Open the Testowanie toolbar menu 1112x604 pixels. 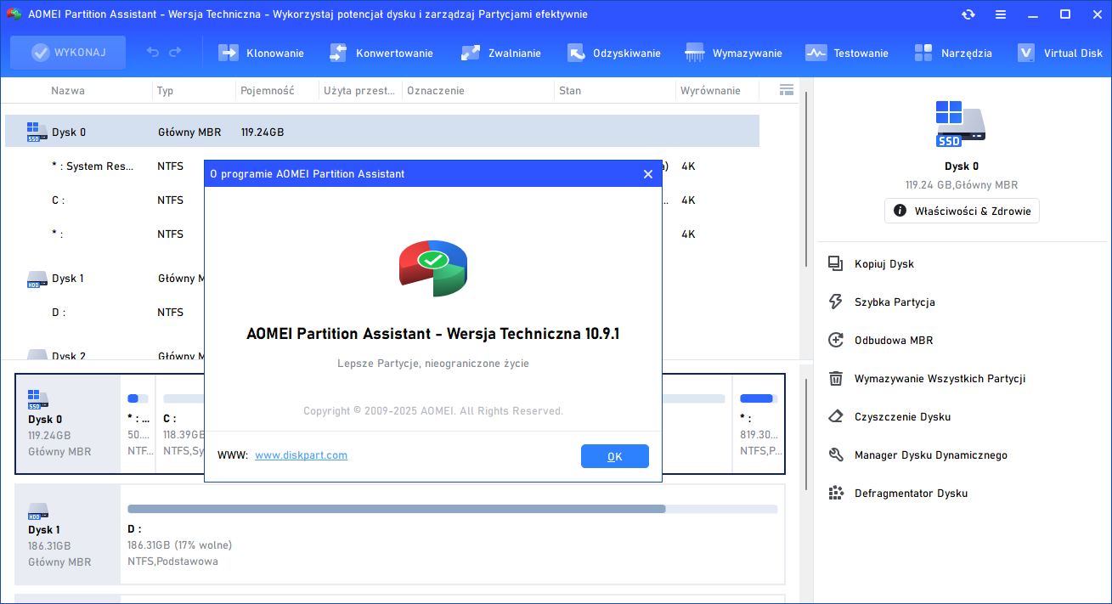coord(847,53)
